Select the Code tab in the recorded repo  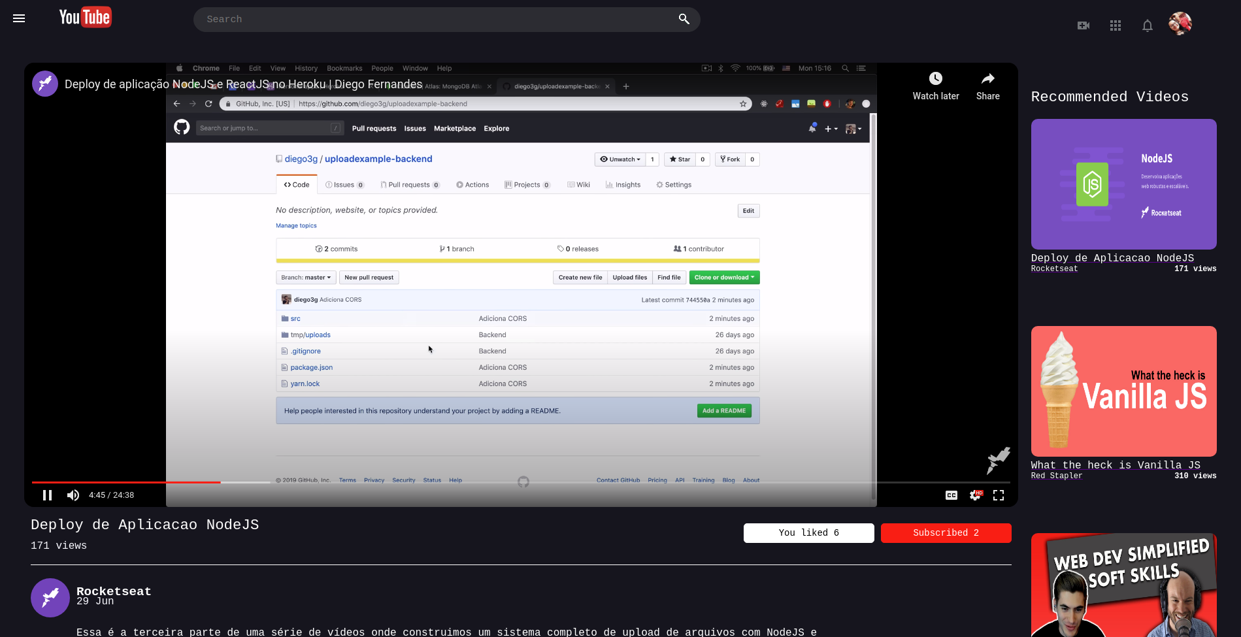[x=297, y=185]
